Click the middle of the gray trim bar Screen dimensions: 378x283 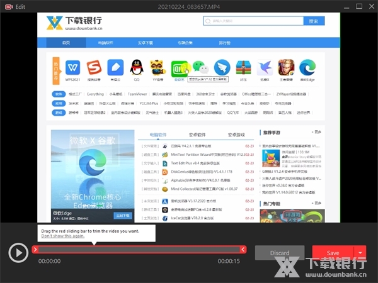pyautogui.click(x=139, y=250)
